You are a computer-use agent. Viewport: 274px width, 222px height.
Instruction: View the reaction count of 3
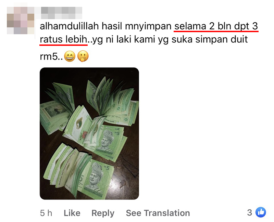point(250,212)
